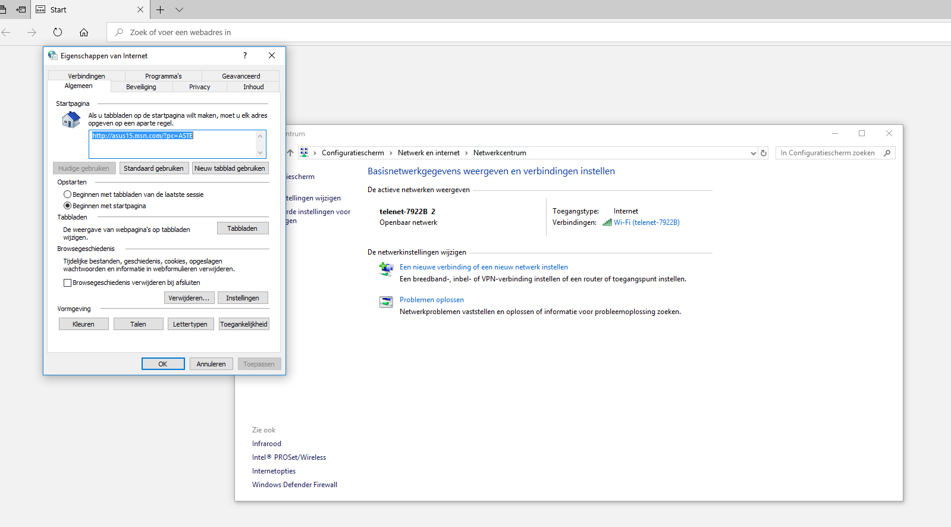Click the Control Panel address bar refresh icon
Viewport: 951px width, 527px height.
click(x=764, y=153)
